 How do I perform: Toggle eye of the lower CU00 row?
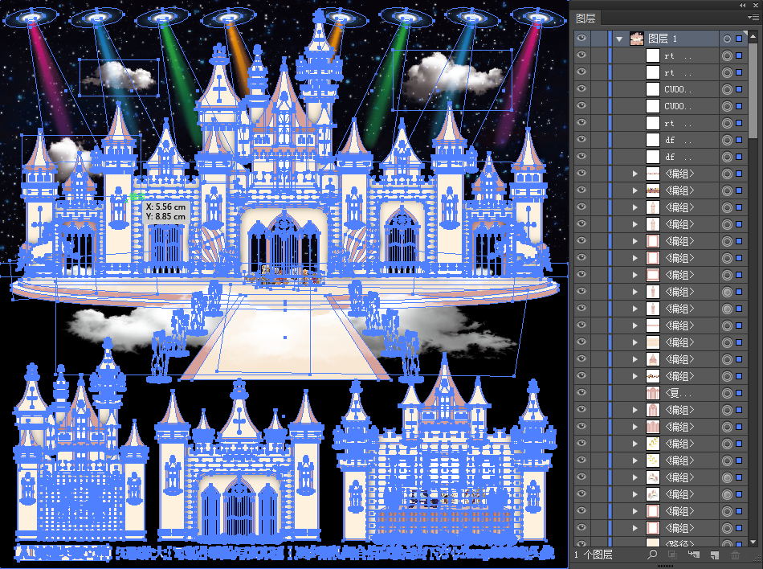pyautogui.click(x=581, y=105)
